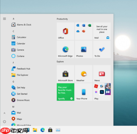Click the Productivity group header
The image size is (137, 134).
pyautogui.click(x=62, y=19)
